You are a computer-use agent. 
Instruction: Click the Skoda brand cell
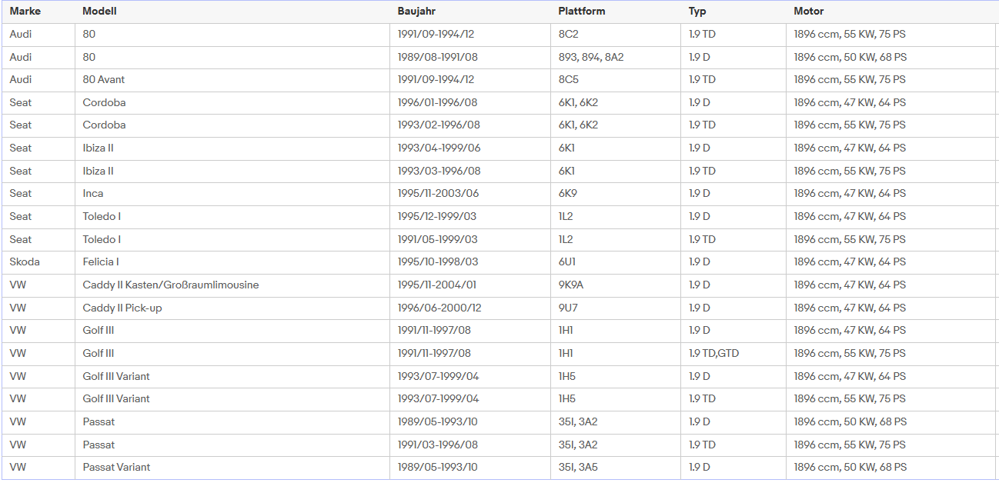click(25, 262)
